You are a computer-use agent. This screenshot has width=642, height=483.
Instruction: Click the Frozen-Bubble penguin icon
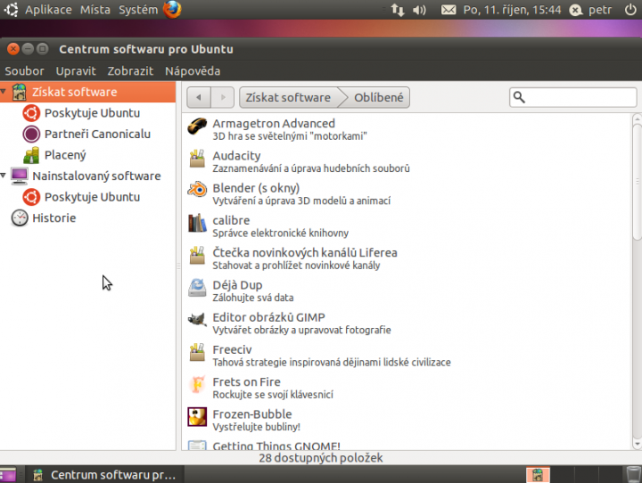click(197, 417)
